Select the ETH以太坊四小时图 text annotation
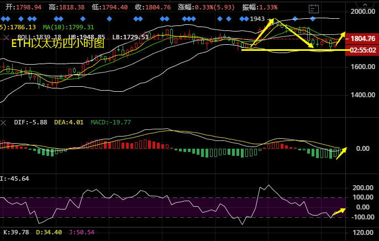Viewport: 379px width, 241px height. 58,44
